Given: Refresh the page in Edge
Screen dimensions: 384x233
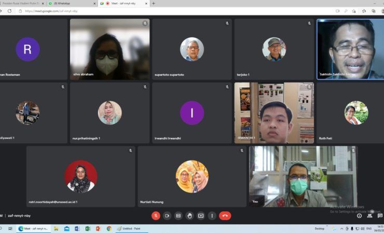Looking at the screenshot, I should pos(9,11).
